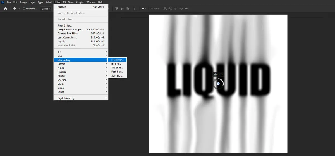Click the Photoshop Ps logo icon
The image size is (335, 156).
coord(3,2)
